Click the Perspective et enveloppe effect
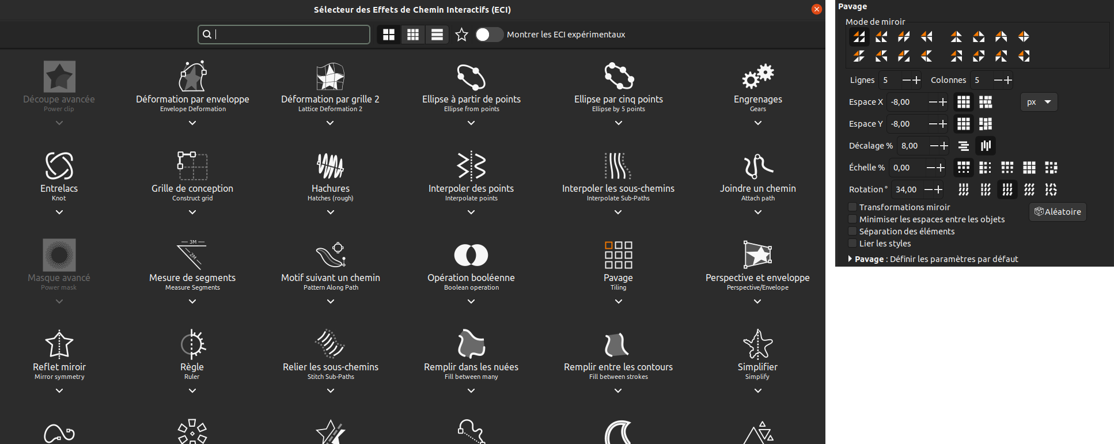Screen dimensions: 1114x444 [x=757, y=255]
